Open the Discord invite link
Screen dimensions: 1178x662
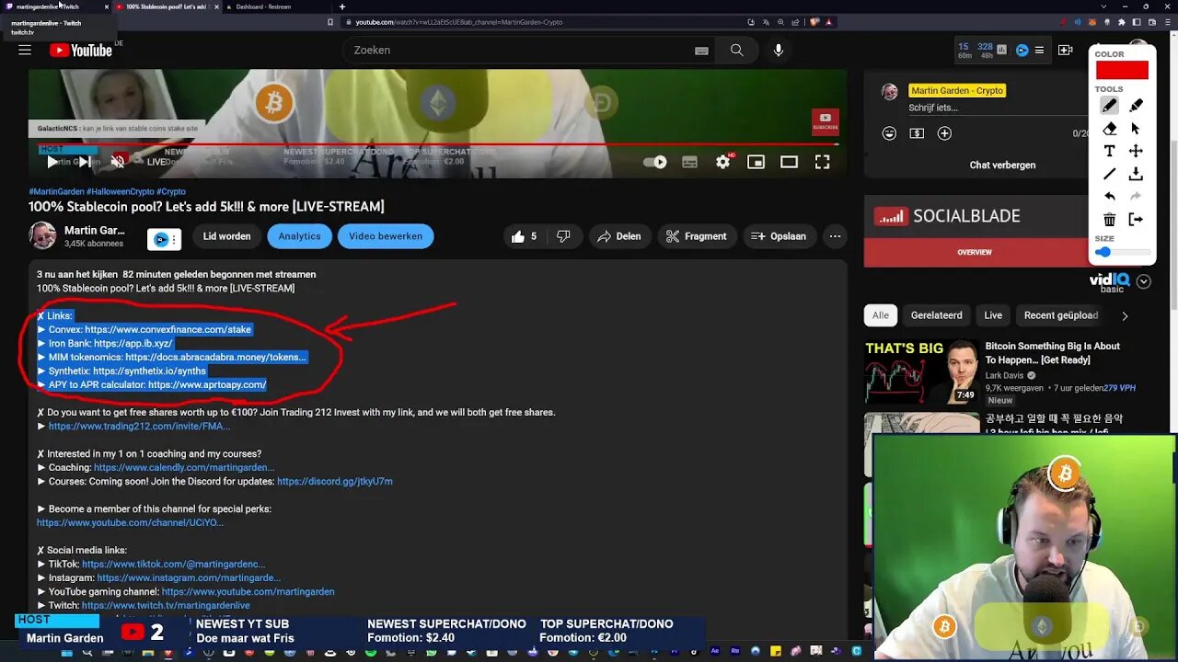click(x=335, y=481)
